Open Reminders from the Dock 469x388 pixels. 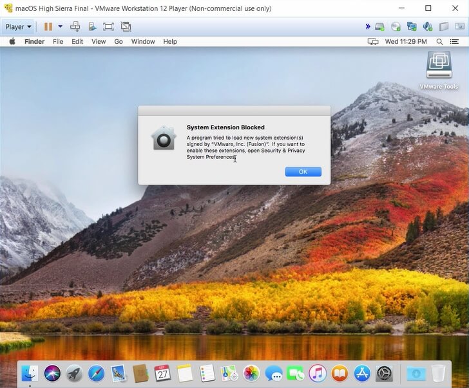pos(207,373)
